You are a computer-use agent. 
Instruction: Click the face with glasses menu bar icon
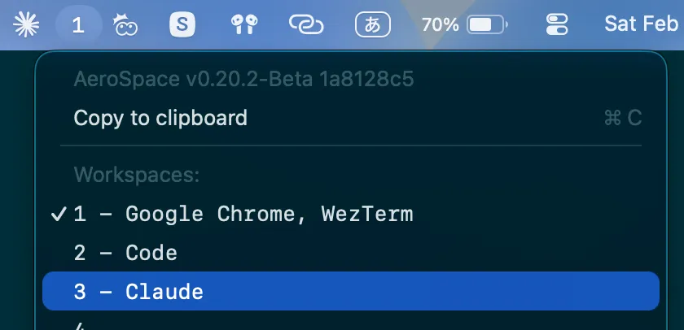pyautogui.click(x=126, y=25)
